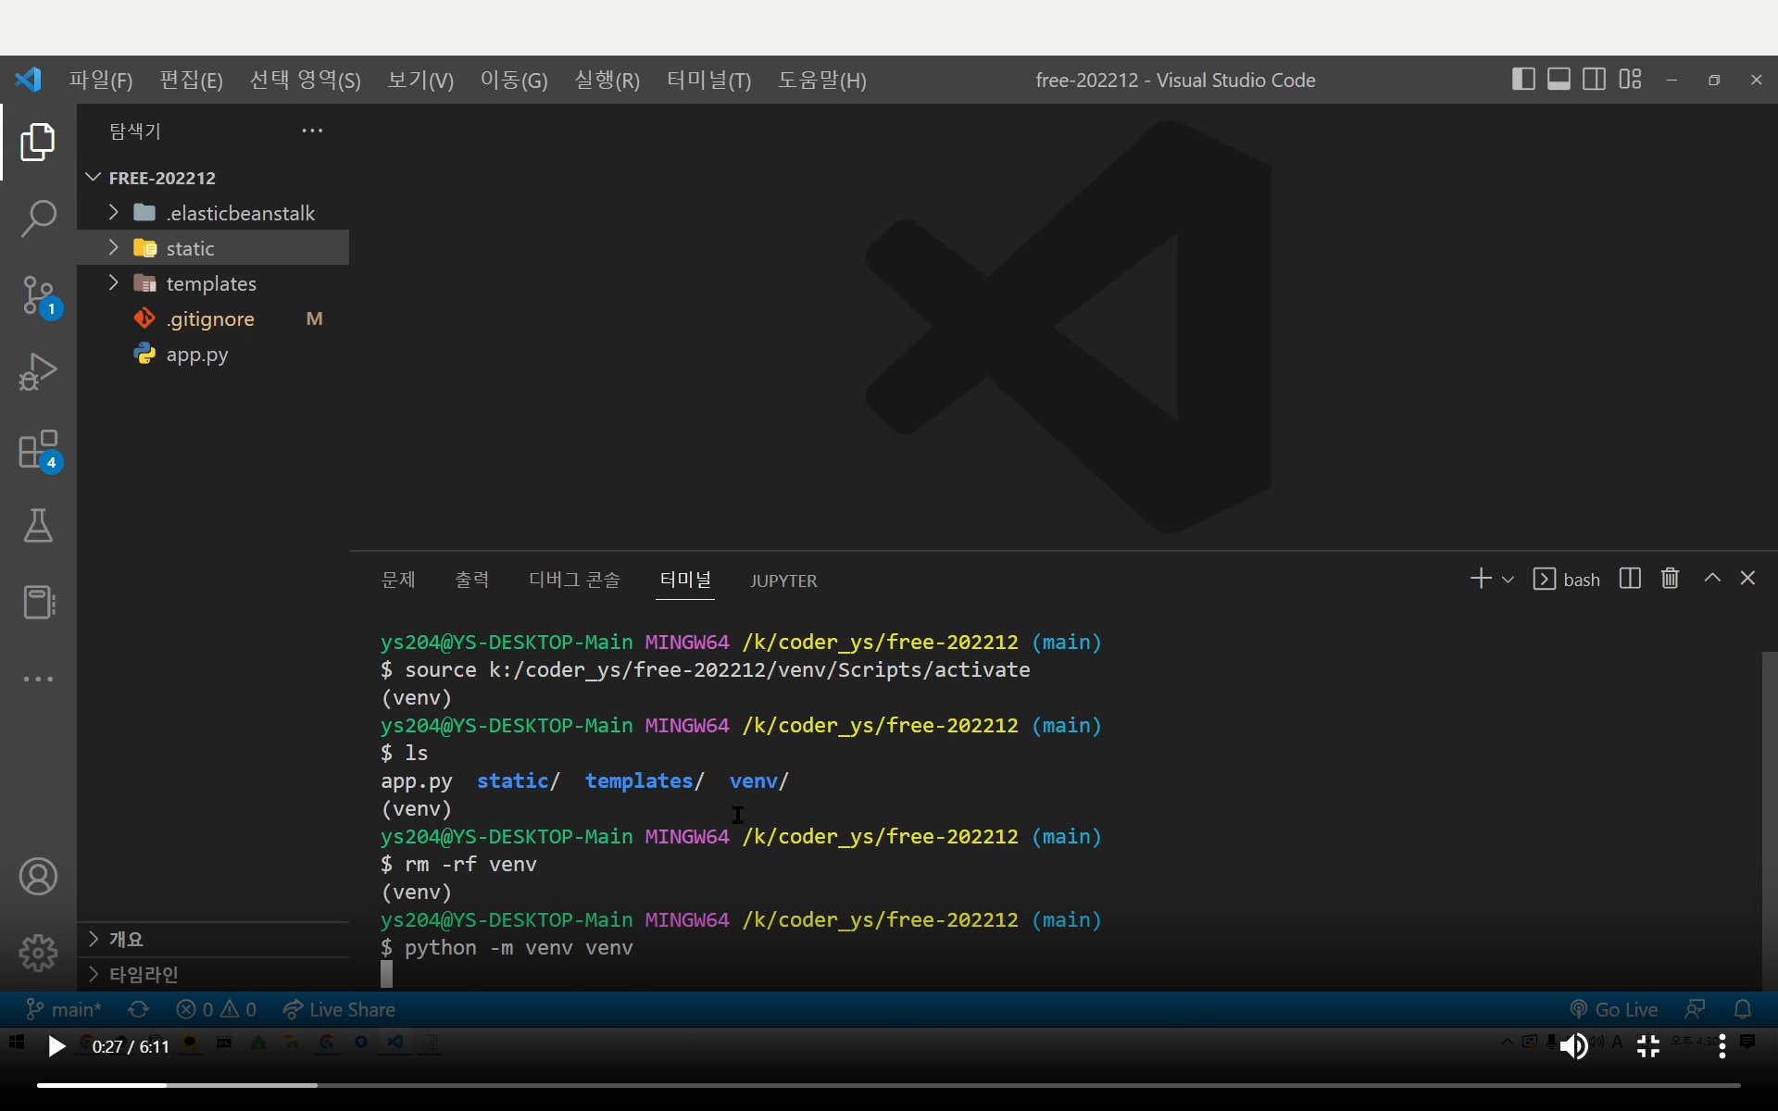This screenshot has width=1778, height=1111.
Task: Switch to 디버그 콘솔 tab
Action: point(574,580)
